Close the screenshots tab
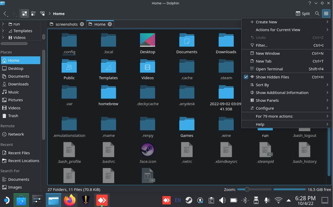The height and width of the screenshot is (207, 333). (x=82, y=24)
